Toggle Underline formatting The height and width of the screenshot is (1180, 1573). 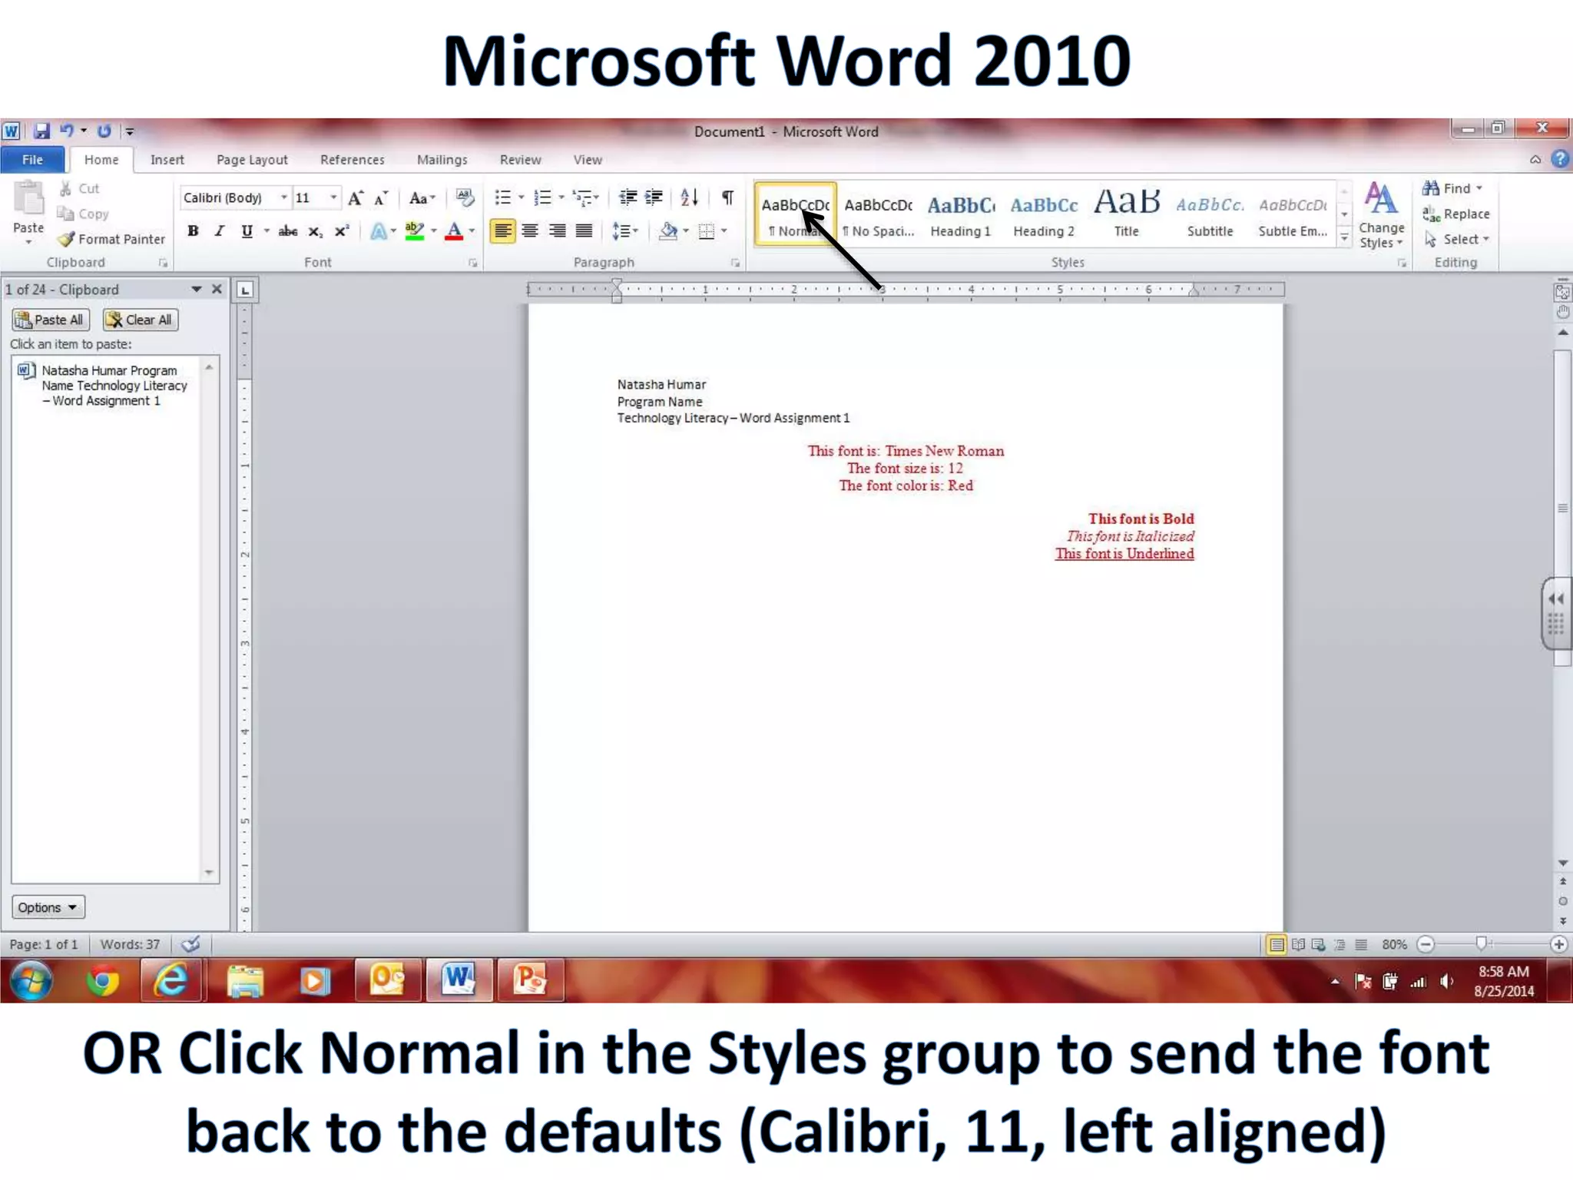pos(247,231)
